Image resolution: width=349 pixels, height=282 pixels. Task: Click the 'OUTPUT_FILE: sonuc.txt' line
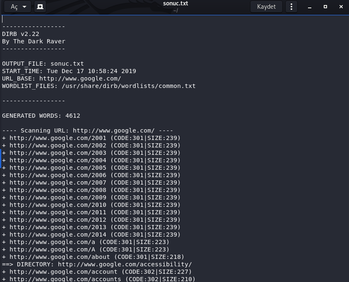(x=43, y=64)
